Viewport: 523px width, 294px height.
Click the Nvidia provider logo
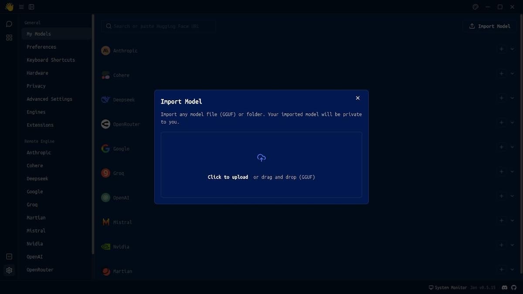tap(105, 247)
